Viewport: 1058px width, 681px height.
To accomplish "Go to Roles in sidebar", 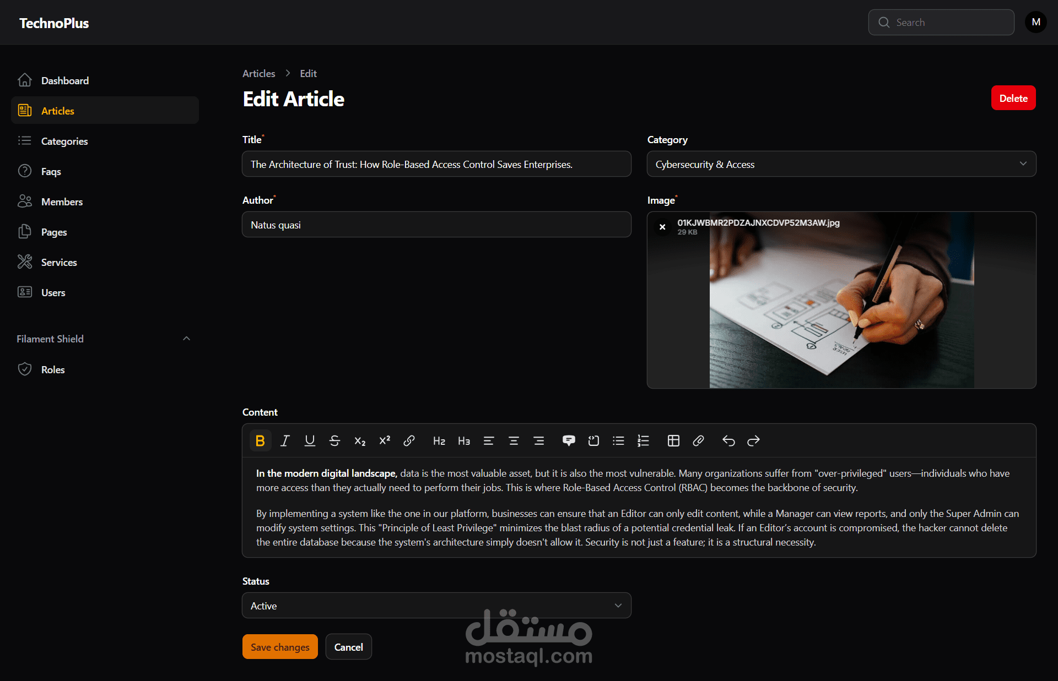I will pyautogui.click(x=53, y=369).
